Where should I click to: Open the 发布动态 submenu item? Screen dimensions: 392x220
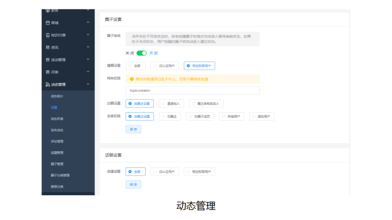tap(57, 130)
